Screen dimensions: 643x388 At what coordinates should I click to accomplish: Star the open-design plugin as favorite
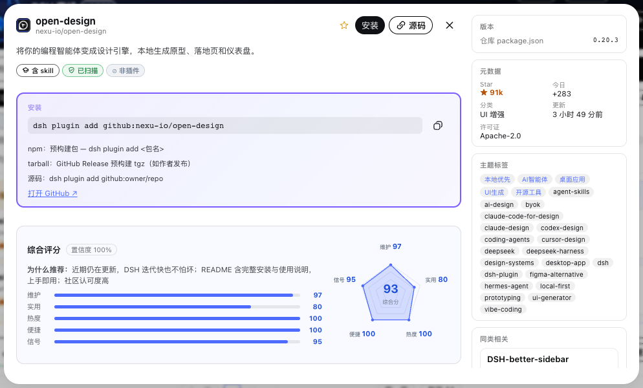pyautogui.click(x=344, y=25)
